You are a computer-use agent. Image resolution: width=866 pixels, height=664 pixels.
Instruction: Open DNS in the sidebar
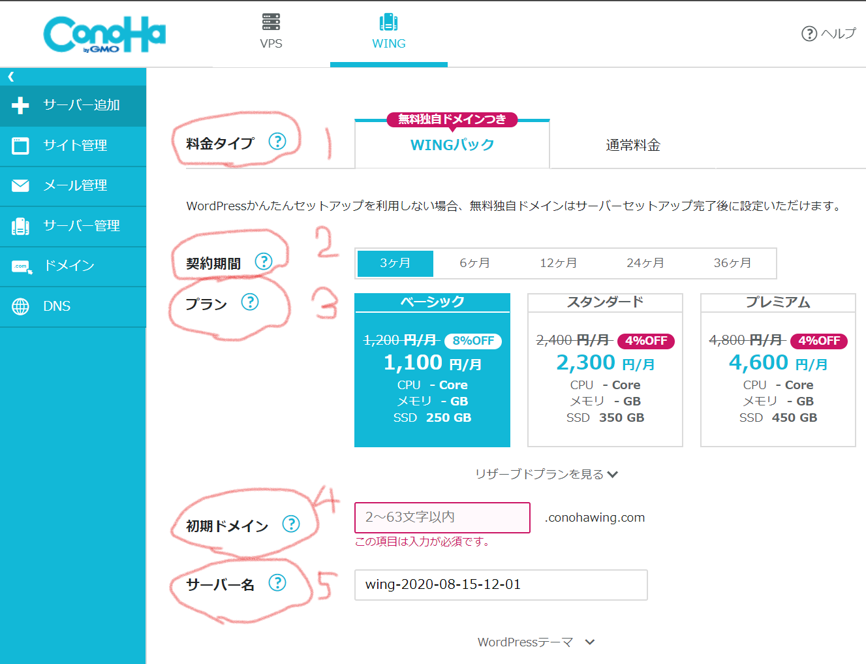point(73,306)
